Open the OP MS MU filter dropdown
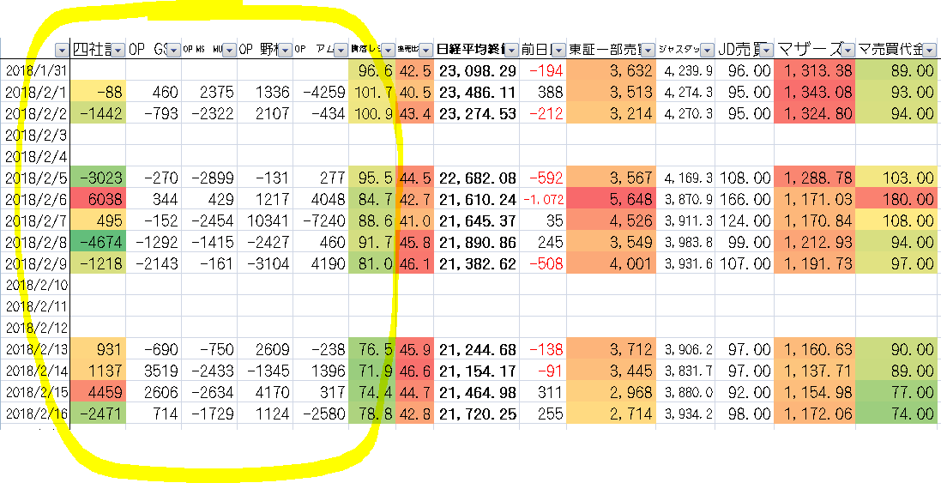The image size is (941, 483). point(228,50)
